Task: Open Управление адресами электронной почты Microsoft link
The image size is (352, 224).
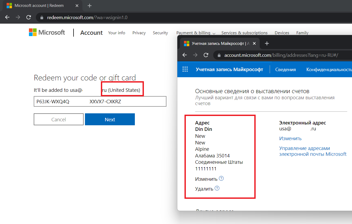Action: 313,151
